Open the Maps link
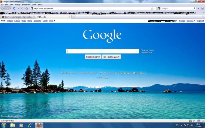This screenshot has width=205, height=128. click(24, 21)
